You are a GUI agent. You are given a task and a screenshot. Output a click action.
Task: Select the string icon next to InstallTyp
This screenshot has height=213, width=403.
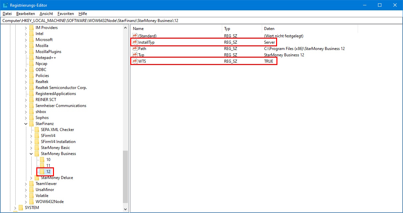[135, 42]
